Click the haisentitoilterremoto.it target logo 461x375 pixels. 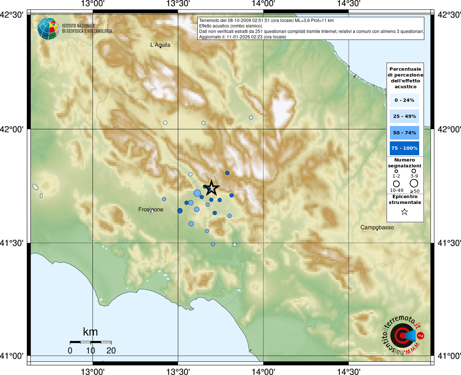coord(402,335)
